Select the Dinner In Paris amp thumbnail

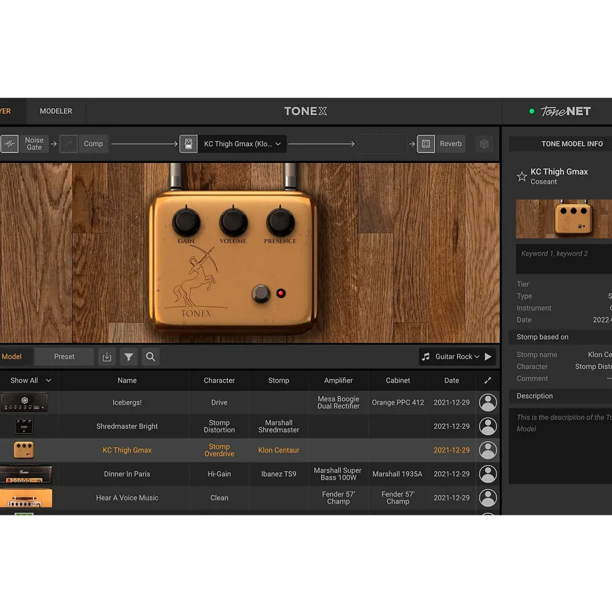click(25, 474)
